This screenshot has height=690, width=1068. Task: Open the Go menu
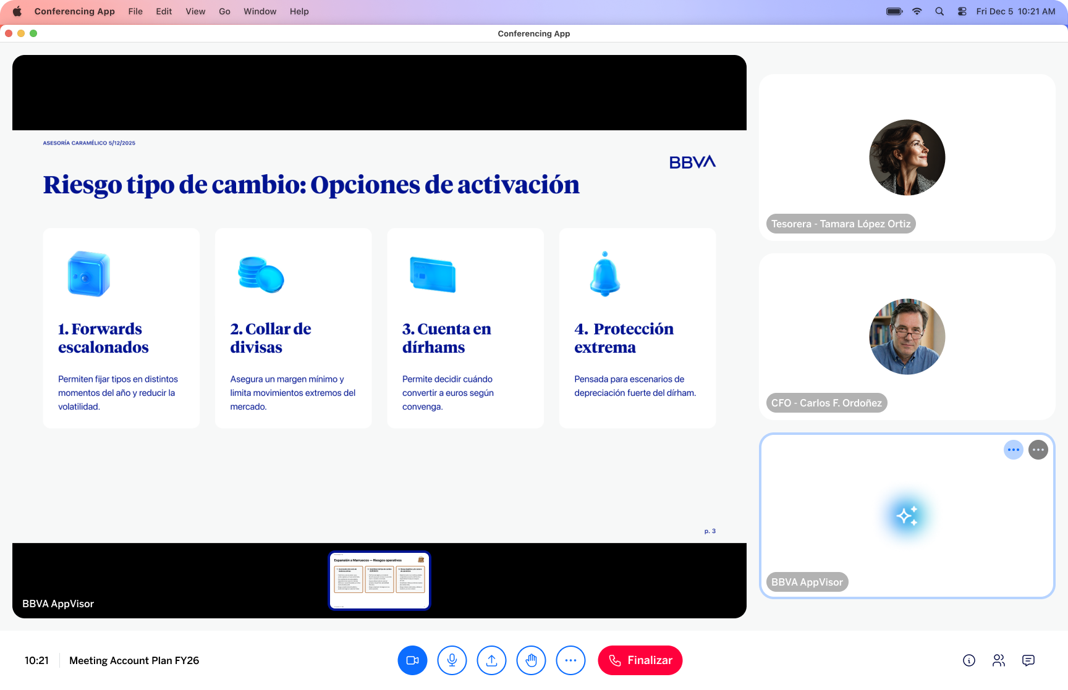pyautogui.click(x=224, y=11)
